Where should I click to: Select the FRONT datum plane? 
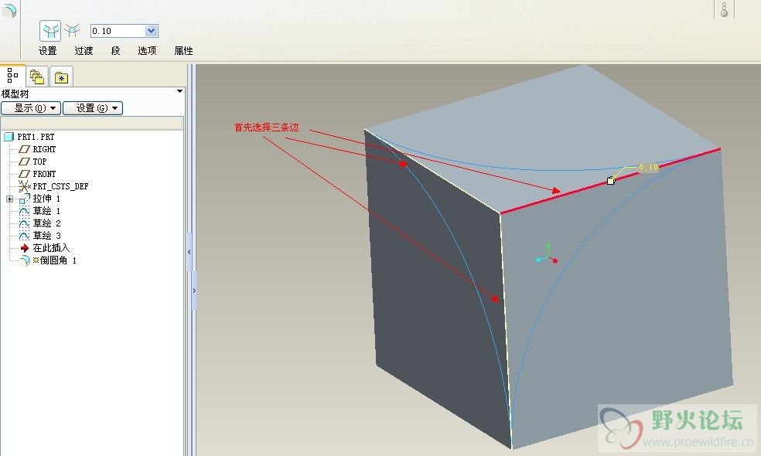[44, 174]
